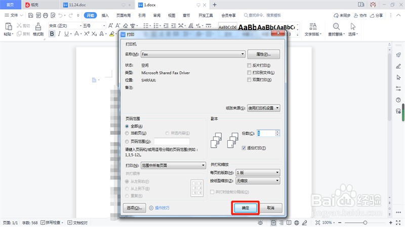Click the 确定 (OK) button
This screenshot has width=405, height=227.
coord(246,208)
